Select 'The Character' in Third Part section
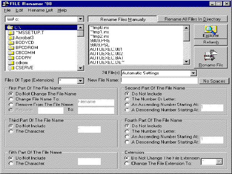 tap(11, 131)
